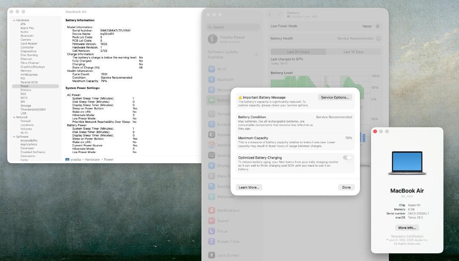Image resolution: width=459 pixels, height=261 pixels.
Task: Open Software Update Available in Settings sidebar
Action: pyautogui.click(x=233, y=54)
